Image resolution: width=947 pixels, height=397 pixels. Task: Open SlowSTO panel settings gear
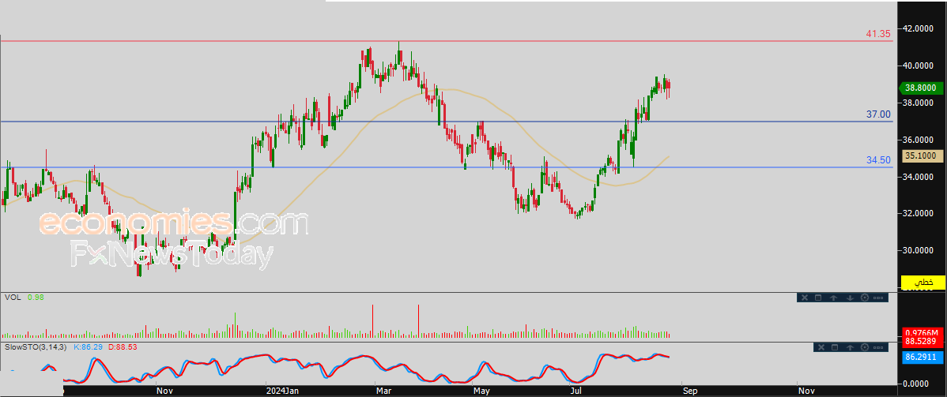coord(864,347)
